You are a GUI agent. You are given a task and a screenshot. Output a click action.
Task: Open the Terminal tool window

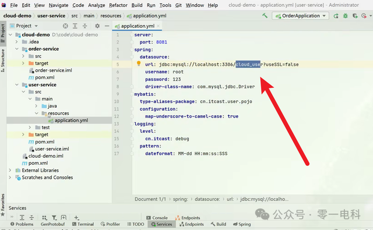coord(83,224)
